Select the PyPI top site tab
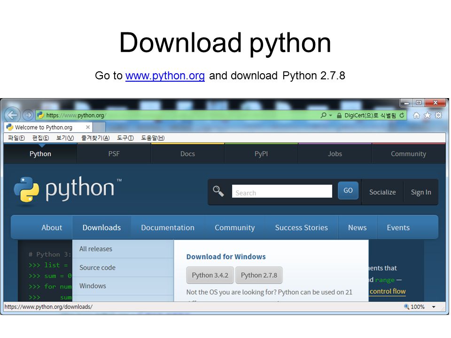Viewport: 451px width, 338px height. click(x=261, y=154)
